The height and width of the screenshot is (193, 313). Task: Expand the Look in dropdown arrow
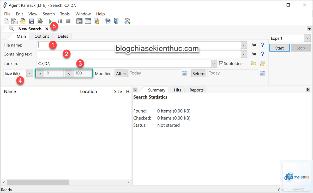point(214,64)
